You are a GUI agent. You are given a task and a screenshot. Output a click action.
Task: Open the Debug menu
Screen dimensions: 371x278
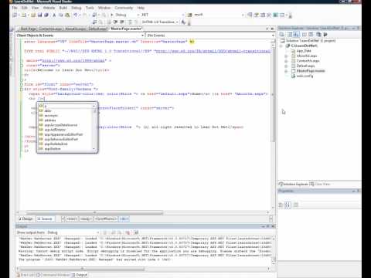pyautogui.click(x=77, y=8)
